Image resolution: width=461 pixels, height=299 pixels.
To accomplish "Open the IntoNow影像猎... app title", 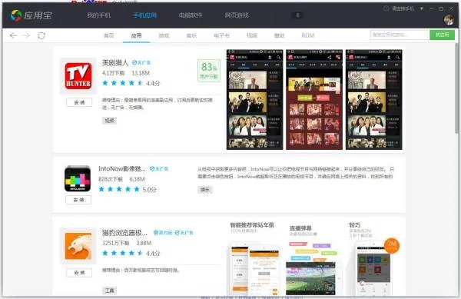I will tap(122, 169).
